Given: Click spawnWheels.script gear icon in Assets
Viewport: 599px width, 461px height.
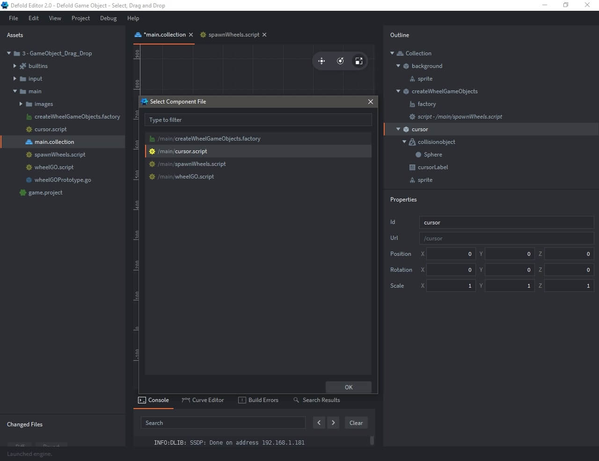Looking at the screenshot, I should point(29,155).
